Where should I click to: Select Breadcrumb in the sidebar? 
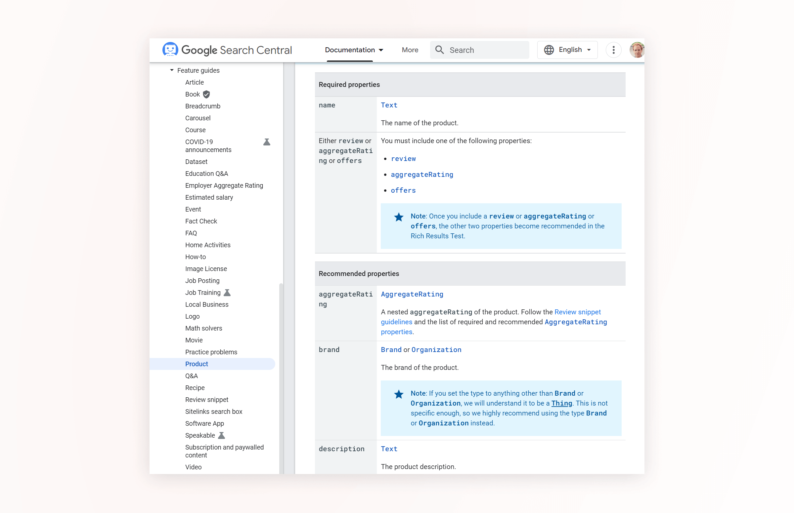pos(203,106)
